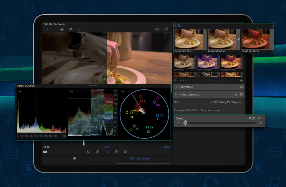Play the preview
Viewport: 286px width, 187px height.
point(107,152)
